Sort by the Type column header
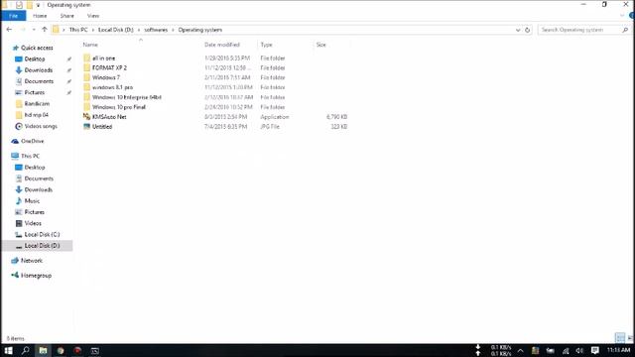635x357 pixels. point(266,45)
